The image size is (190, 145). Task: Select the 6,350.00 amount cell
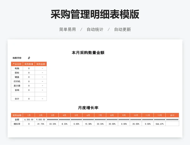pyautogui.click(x=29, y=119)
